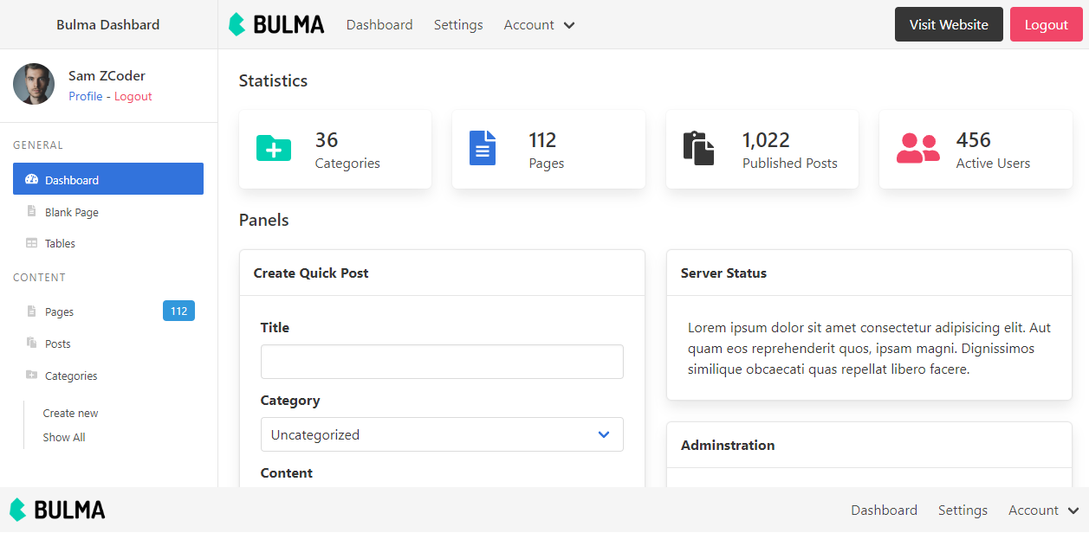Image resolution: width=1089 pixels, height=533 pixels.
Task: Click the Statistics section heading
Action: 273,80
